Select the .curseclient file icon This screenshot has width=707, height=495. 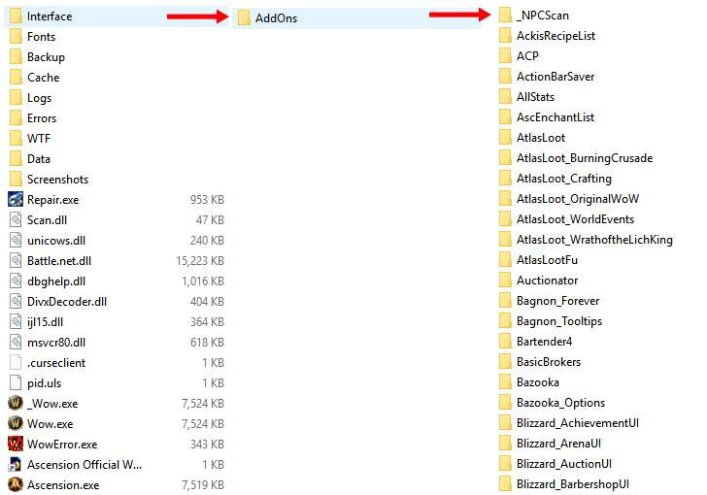click(16, 362)
